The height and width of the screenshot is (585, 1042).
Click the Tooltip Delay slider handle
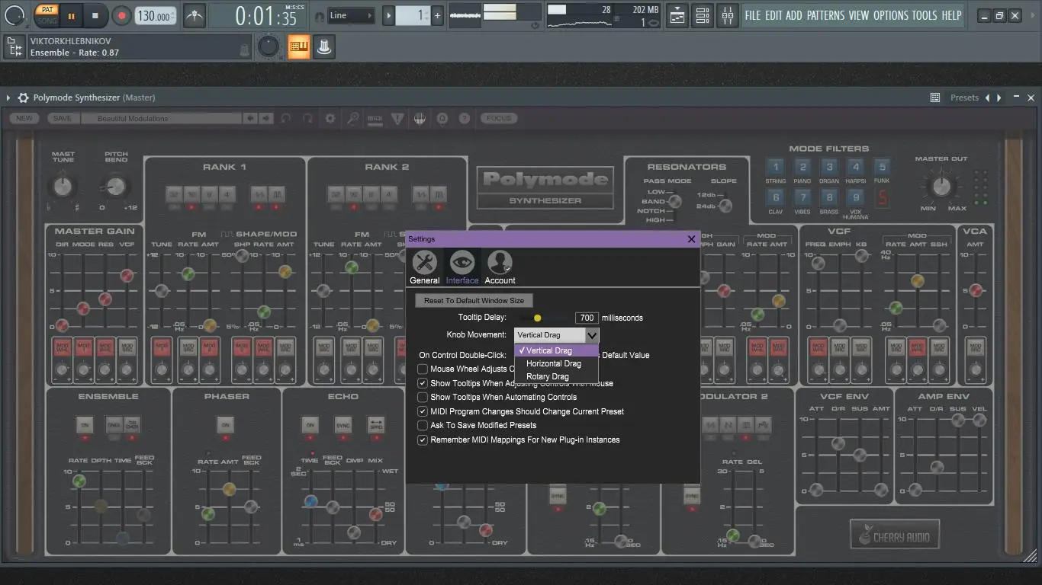point(538,318)
